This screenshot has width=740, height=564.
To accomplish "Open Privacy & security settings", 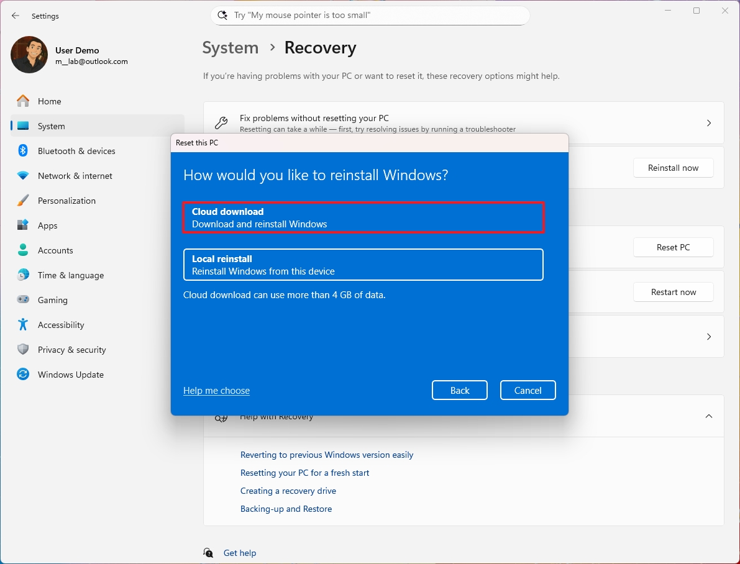I will pyautogui.click(x=22, y=350).
